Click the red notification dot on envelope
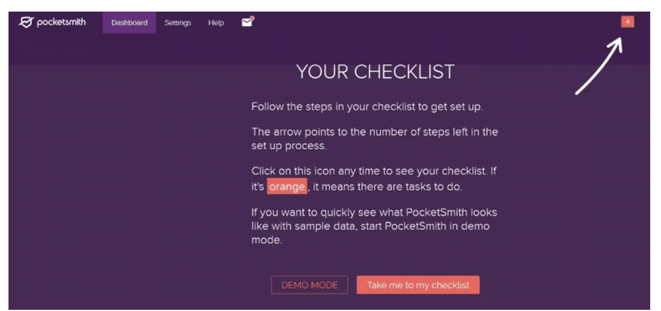661x311 pixels. coord(252,18)
